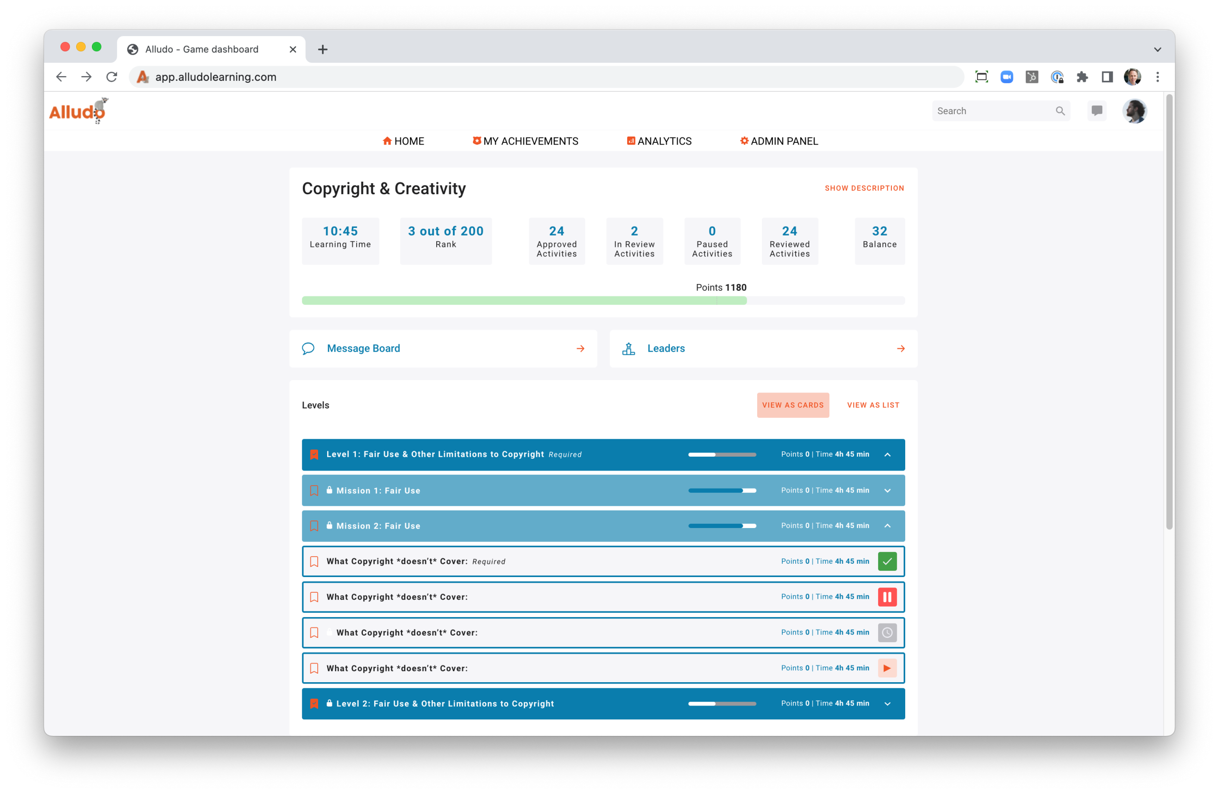This screenshot has width=1219, height=794.
Task: Click the green Points progress bar
Action: 524,301
